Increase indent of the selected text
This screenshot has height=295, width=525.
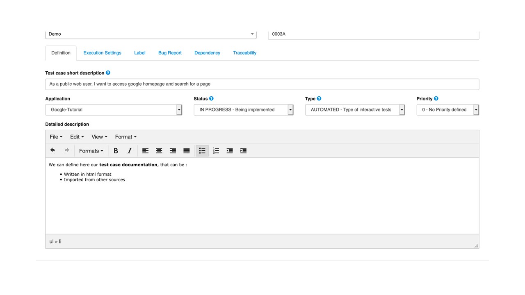[x=243, y=151]
